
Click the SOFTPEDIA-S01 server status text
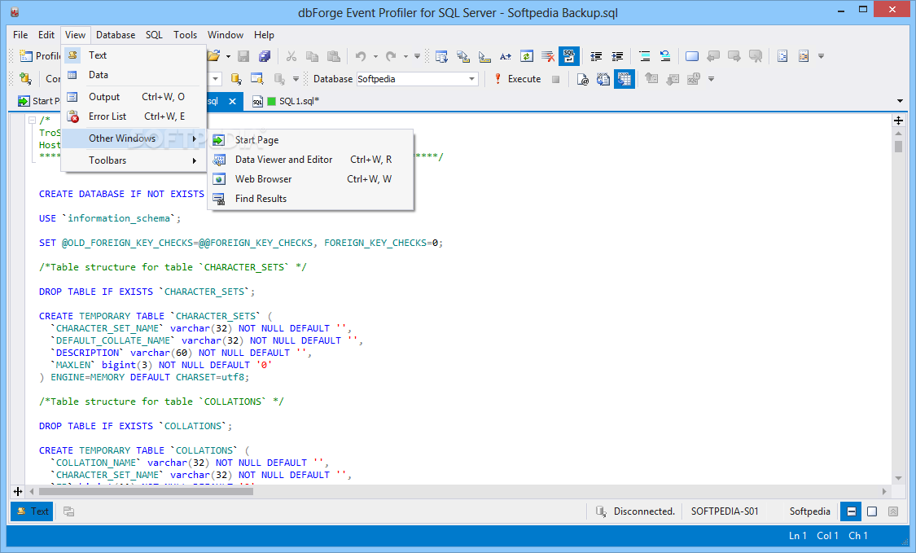click(725, 511)
